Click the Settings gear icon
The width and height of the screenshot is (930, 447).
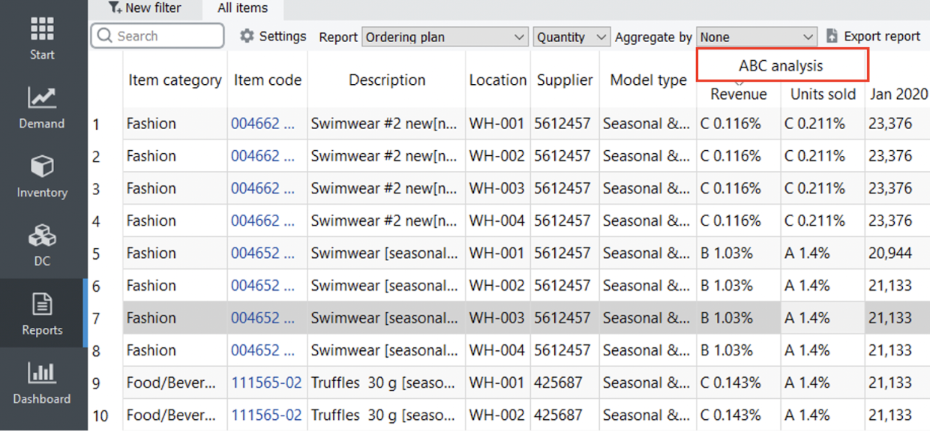tap(247, 36)
